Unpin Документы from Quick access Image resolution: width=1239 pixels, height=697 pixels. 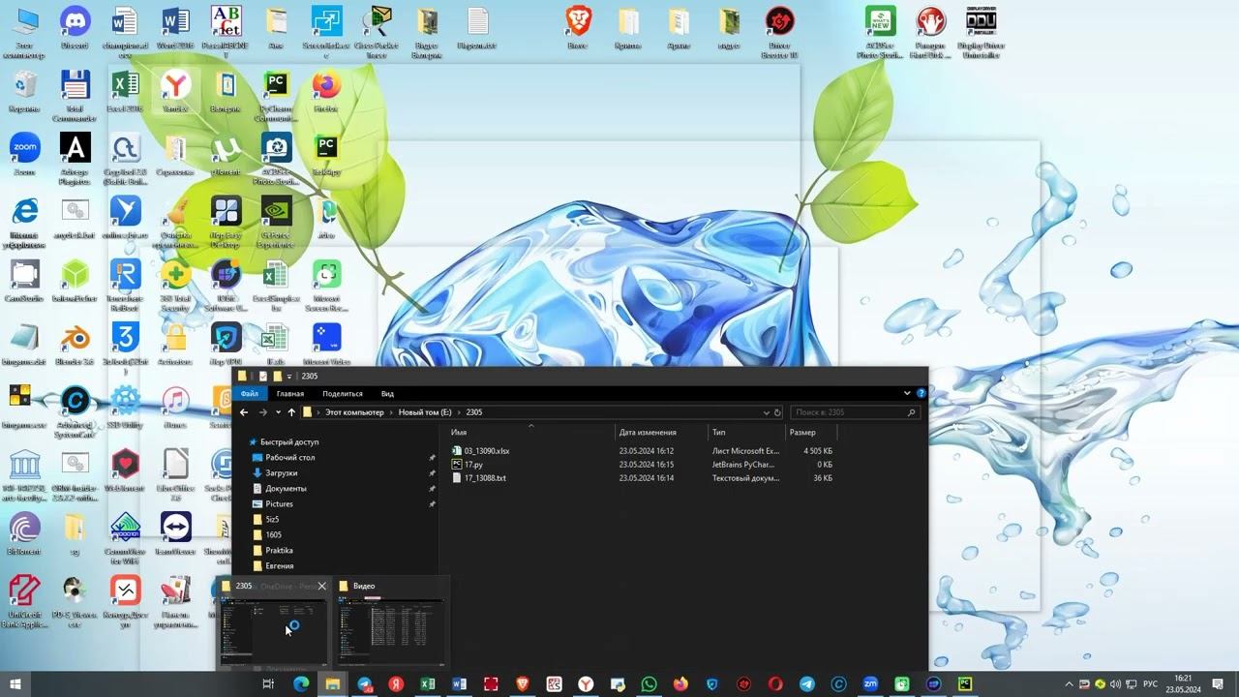pyautogui.click(x=432, y=488)
